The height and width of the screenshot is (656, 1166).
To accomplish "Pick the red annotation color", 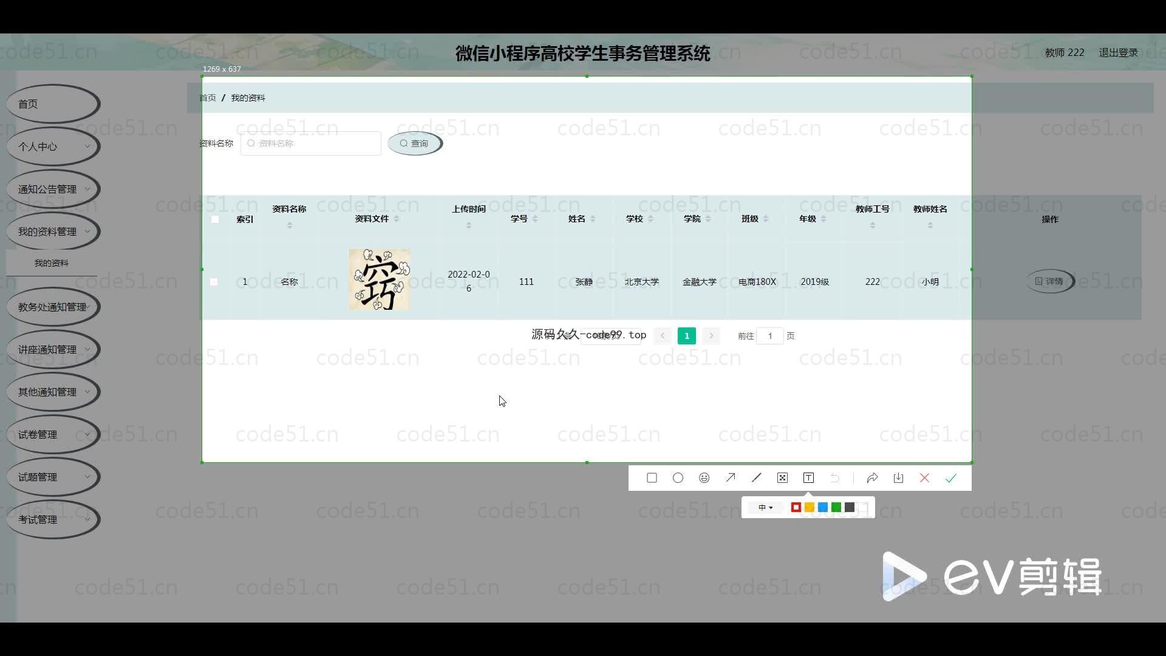I will (x=796, y=507).
